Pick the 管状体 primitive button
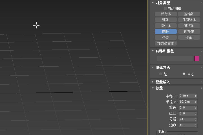Image resolution: width=203 pixels, height=135 pixels. [189, 26]
